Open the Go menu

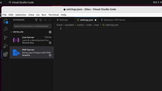coord(38,15)
